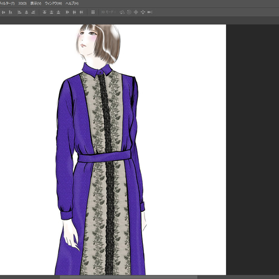Click the distribute right edges icon

(x=81, y=12)
